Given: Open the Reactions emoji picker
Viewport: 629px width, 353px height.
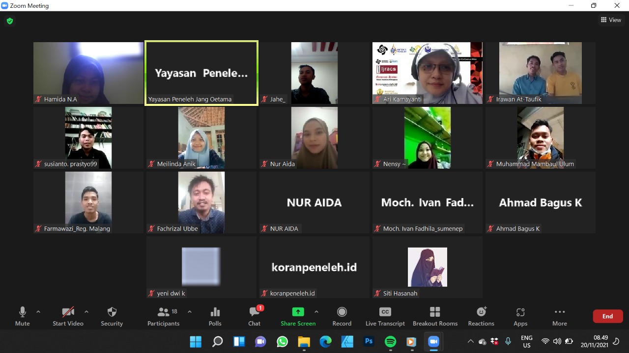Looking at the screenshot, I should click(x=481, y=316).
